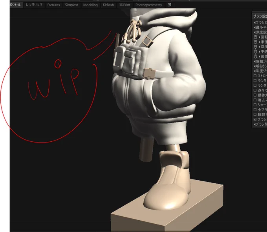Viewport: 267px width, 232px height.
Task: Expand the ブラシ間 section at panel bottom
Action: [x=254, y=124]
